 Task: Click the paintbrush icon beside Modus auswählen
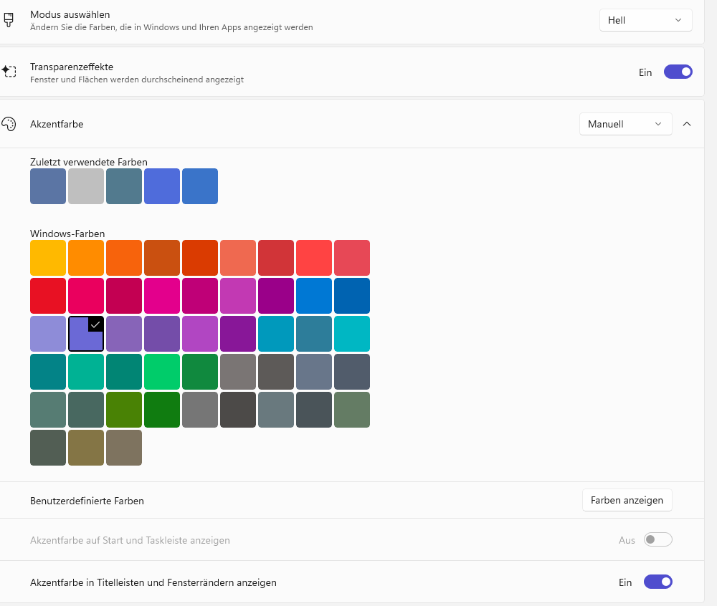click(9, 20)
